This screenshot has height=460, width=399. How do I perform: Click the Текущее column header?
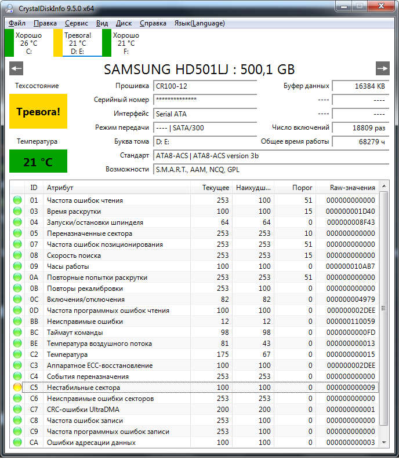(212, 188)
